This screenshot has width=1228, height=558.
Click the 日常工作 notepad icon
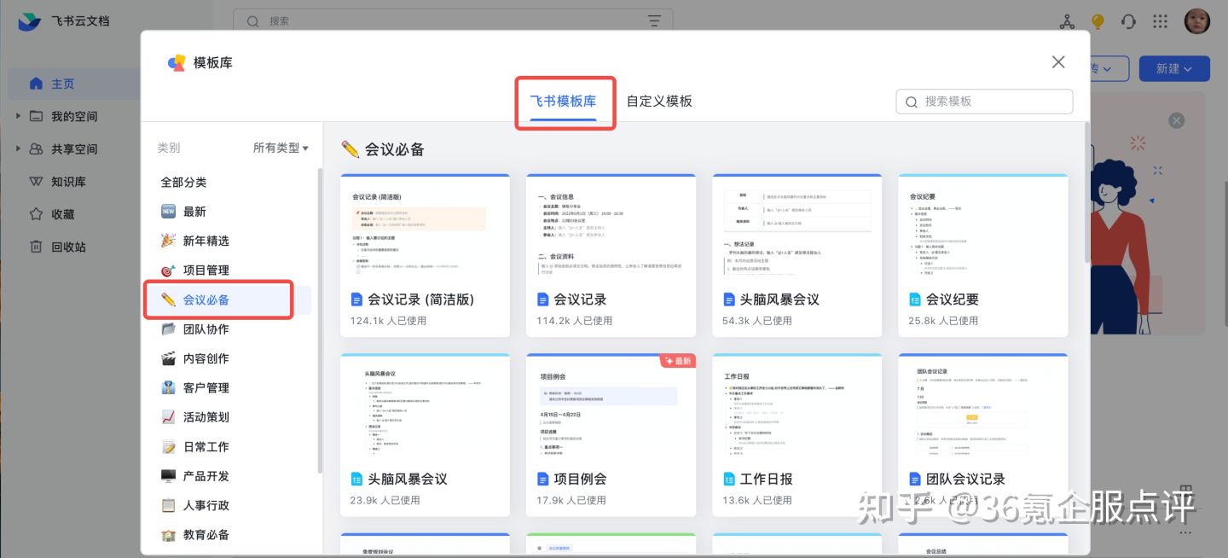[168, 446]
